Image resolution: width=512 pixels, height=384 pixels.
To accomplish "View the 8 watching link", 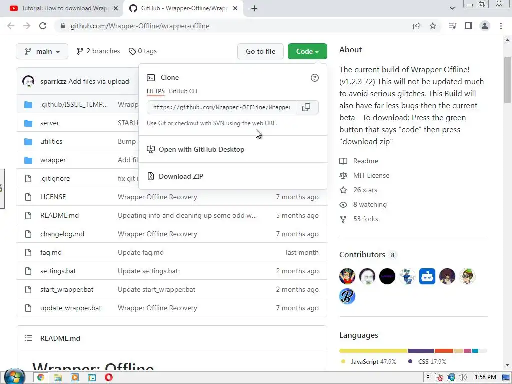I will coord(370,204).
